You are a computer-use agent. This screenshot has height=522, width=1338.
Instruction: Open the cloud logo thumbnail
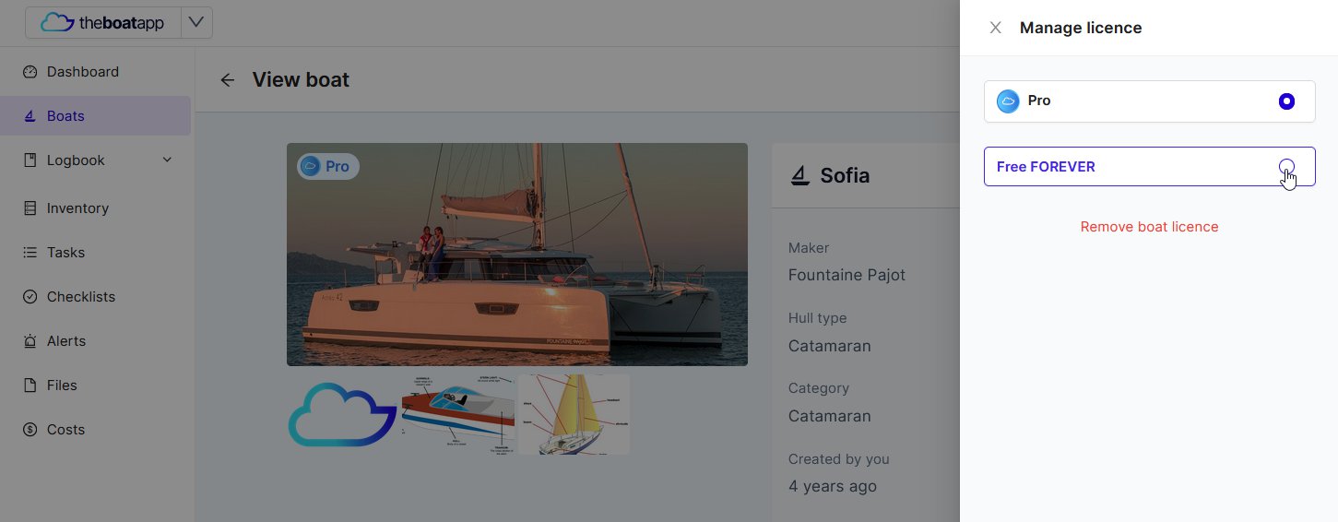point(343,414)
